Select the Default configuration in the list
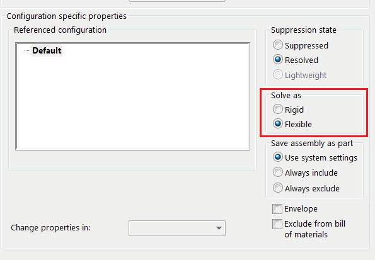375x260 pixels. (x=47, y=50)
